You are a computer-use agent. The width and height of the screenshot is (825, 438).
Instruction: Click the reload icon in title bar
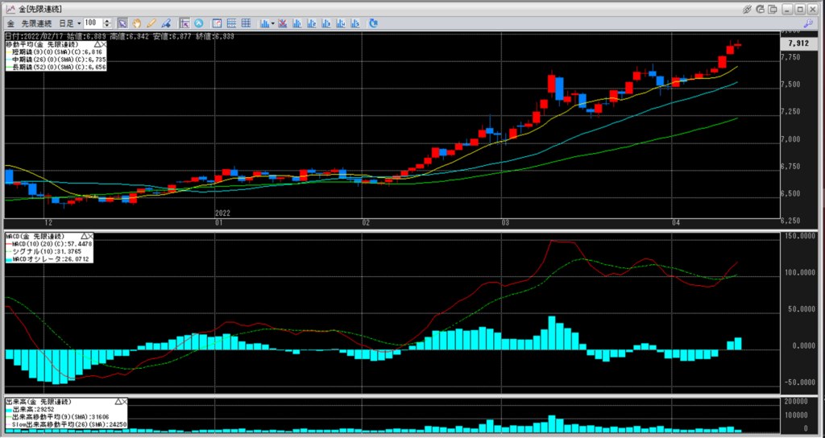(x=761, y=8)
